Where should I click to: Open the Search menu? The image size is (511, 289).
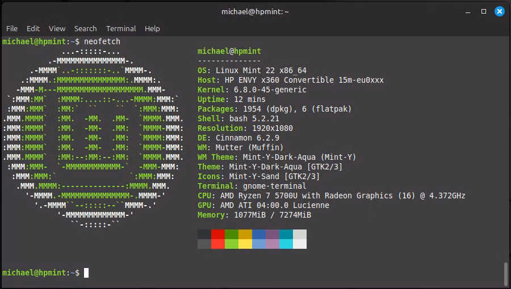85,28
